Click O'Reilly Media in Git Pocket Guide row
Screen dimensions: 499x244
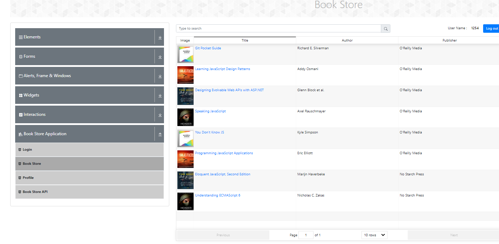411,48
